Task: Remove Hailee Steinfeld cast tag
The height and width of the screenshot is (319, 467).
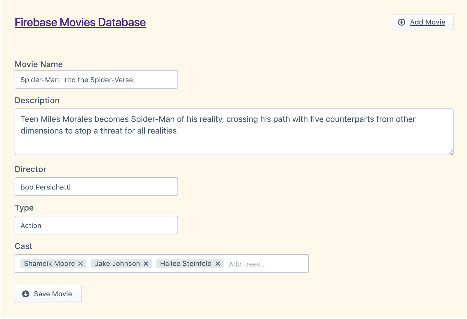Action: (x=218, y=264)
